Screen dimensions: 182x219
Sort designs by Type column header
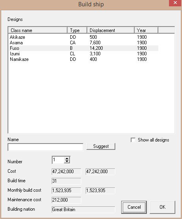(77, 30)
